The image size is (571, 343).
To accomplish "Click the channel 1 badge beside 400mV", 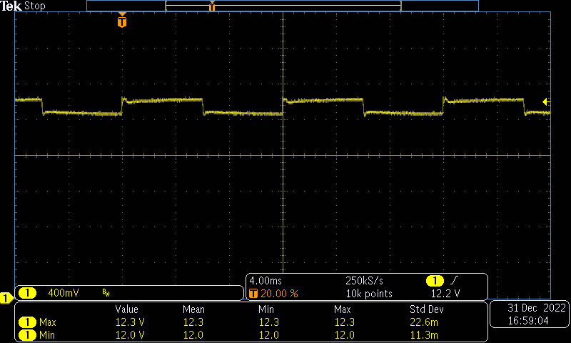I will [28, 293].
